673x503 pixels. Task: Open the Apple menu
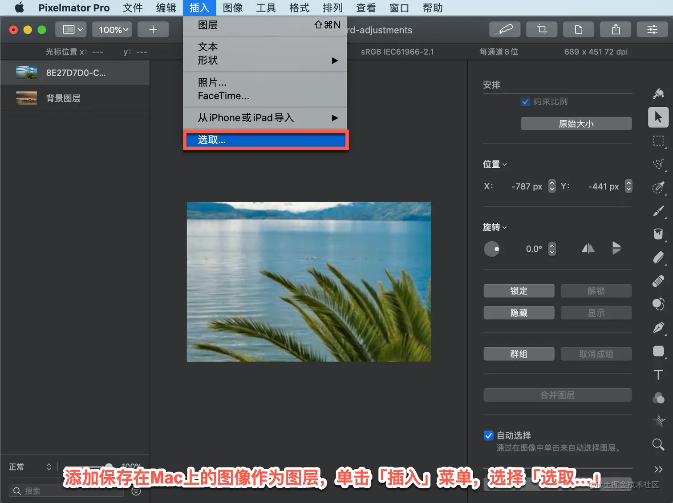(x=19, y=8)
